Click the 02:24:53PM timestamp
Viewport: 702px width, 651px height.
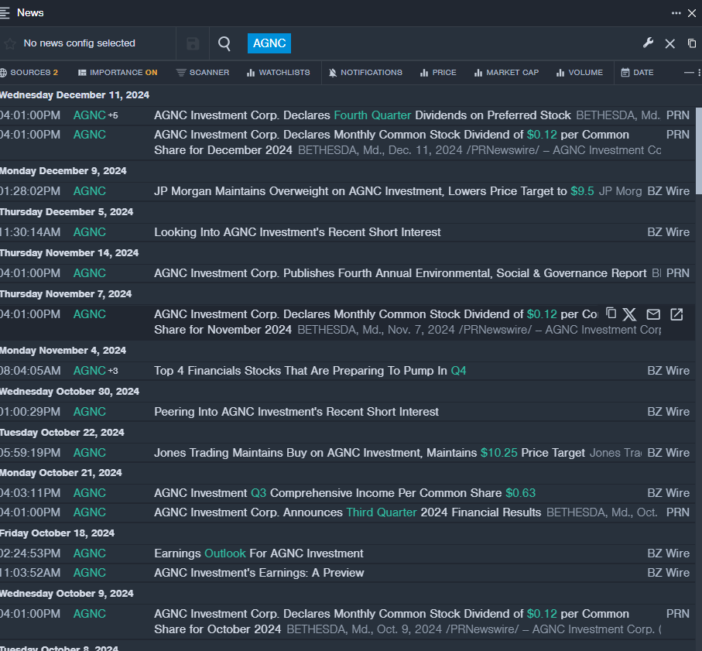click(x=30, y=553)
